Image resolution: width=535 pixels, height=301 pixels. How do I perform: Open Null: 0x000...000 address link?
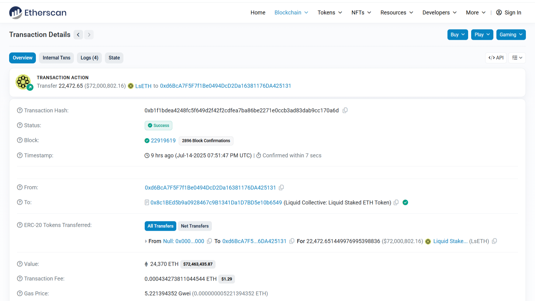click(x=184, y=241)
